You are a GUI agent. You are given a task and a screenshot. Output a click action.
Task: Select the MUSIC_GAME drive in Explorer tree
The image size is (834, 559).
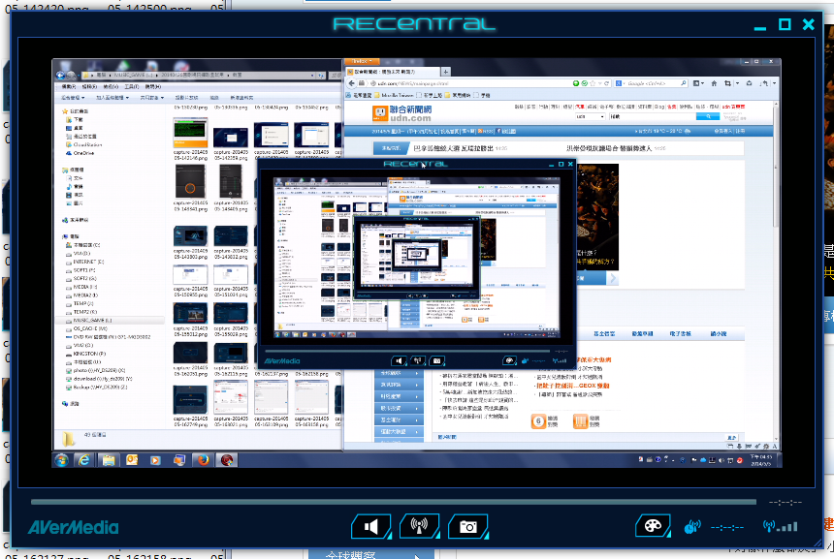[88, 321]
